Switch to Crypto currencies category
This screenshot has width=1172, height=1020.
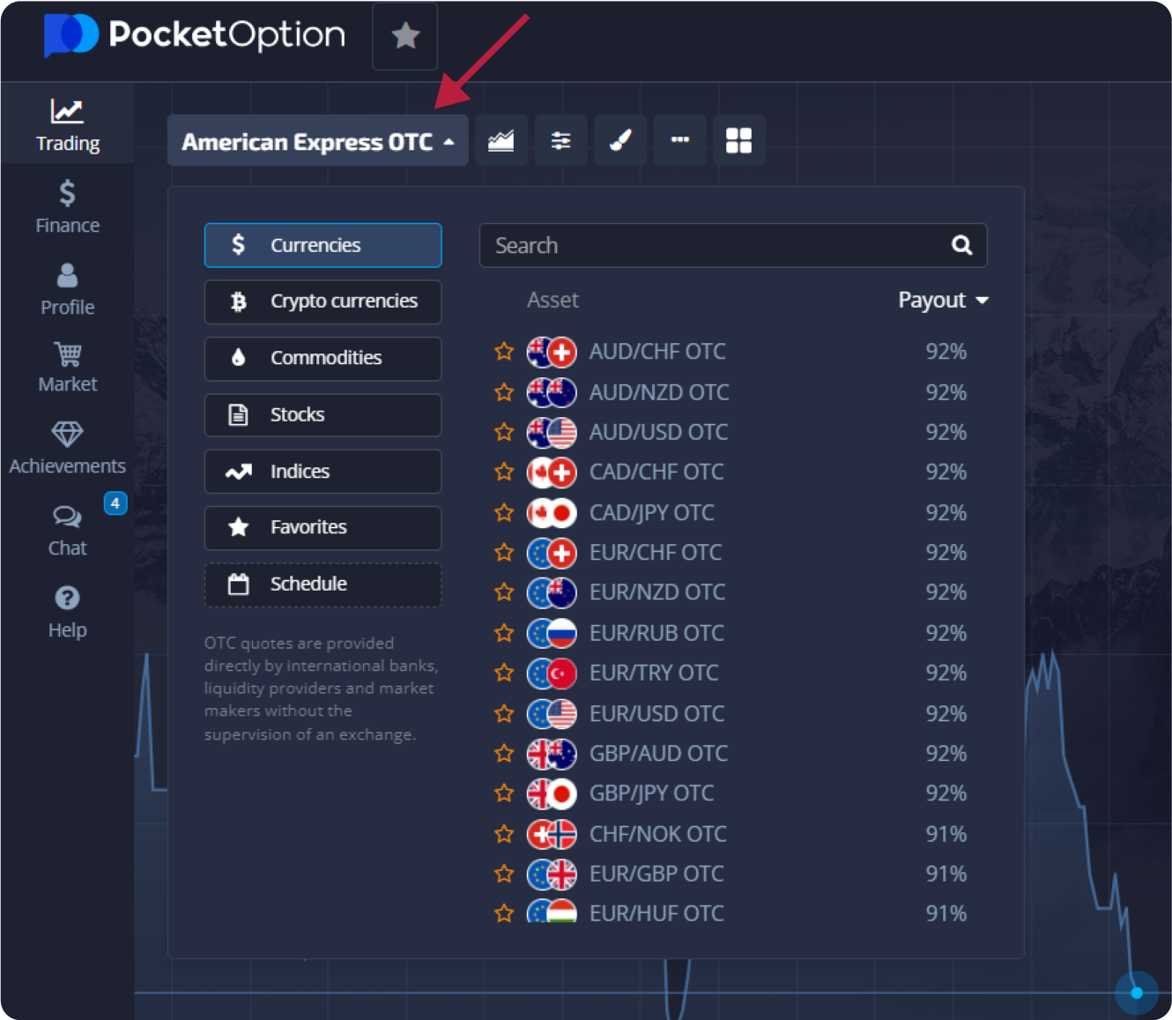(x=323, y=302)
